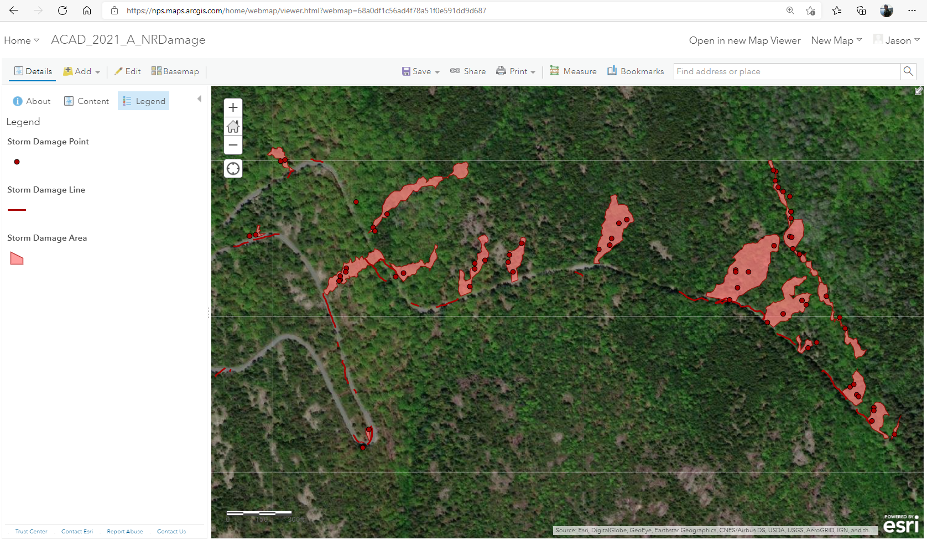Zoom in on the map
Image resolution: width=927 pixels, height=540 pixels.
tap(233, 107)
